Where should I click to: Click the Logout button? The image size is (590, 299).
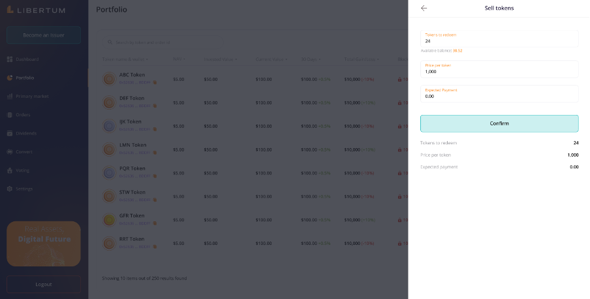pos(44,284)
